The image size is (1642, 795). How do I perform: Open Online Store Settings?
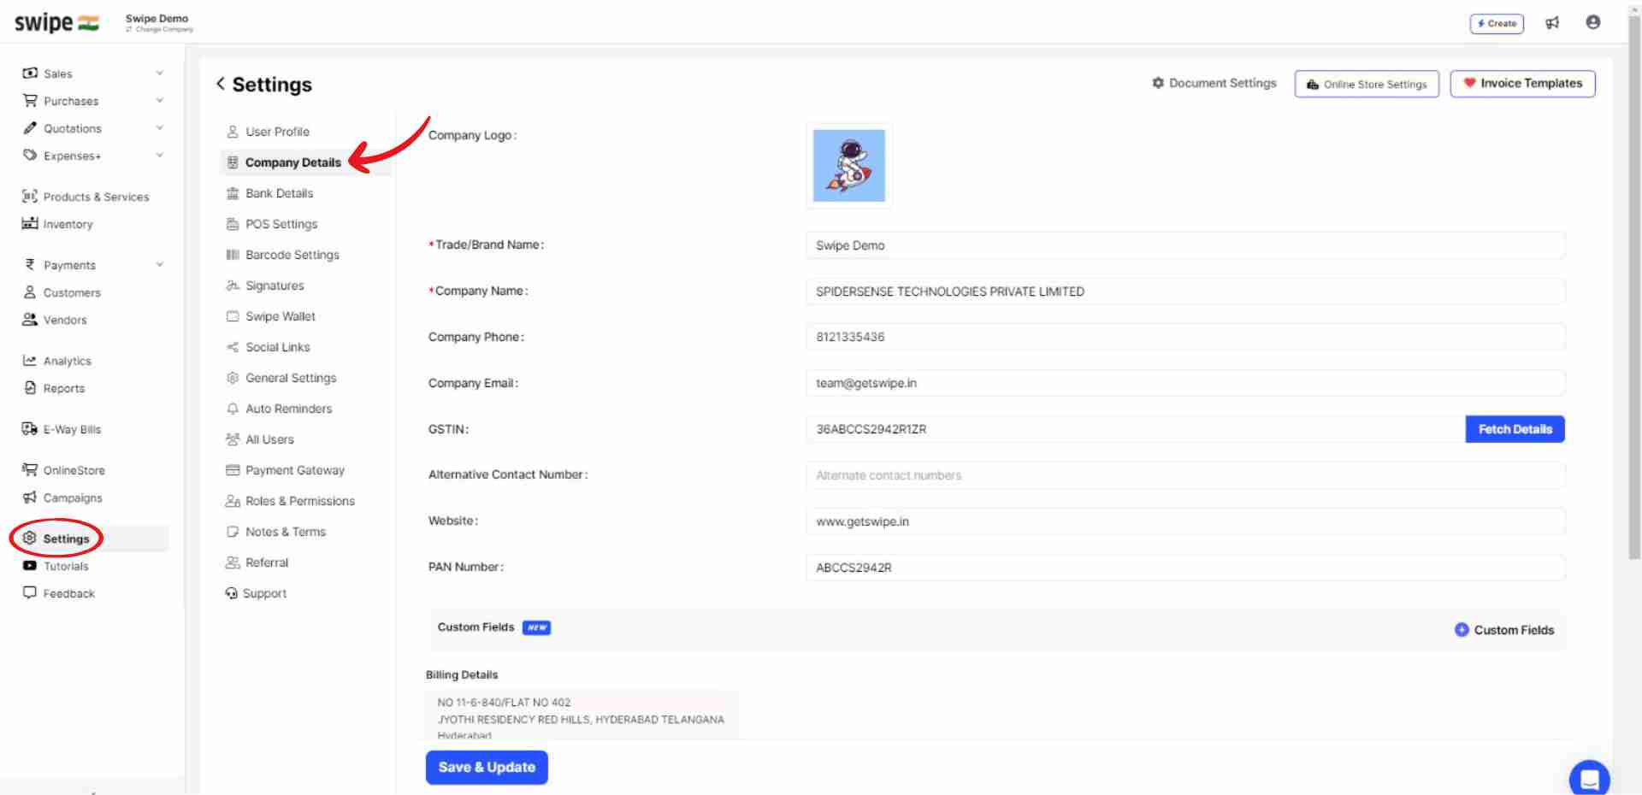(1367, 84)
